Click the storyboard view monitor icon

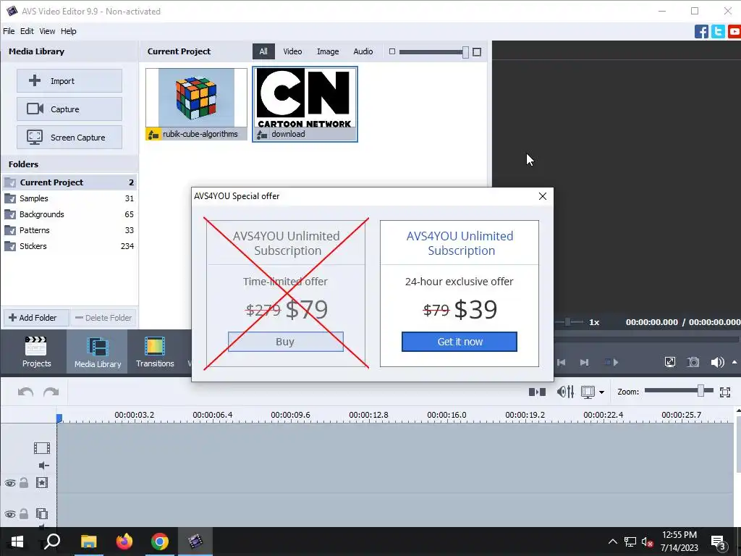(588, 392)
